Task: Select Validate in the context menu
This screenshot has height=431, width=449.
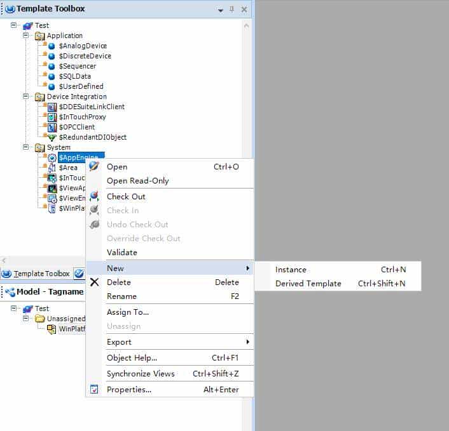Action: coord(170,253)
